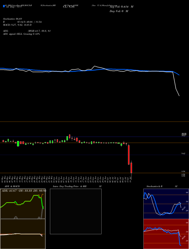This screenshot has height=249, width=189.
Task: Click the blue RSI line dropping in red panel
Action: pyautogui.click(x=179, y=239)
